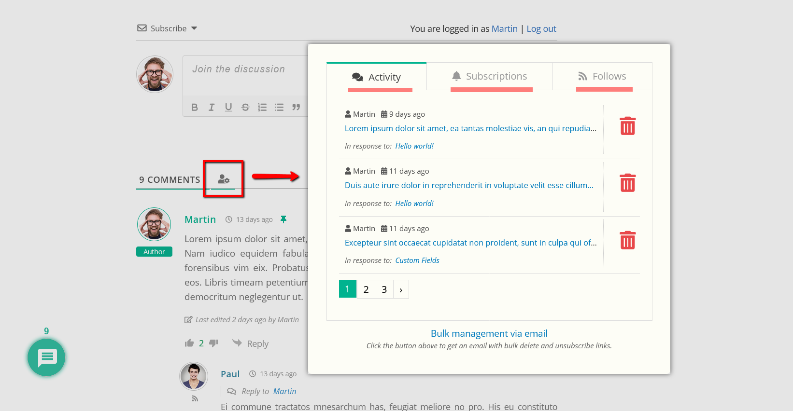Screen dimensions: 793x411
Task: Go to next page of activity
Action: pyautogui.click(x=401, y=289)
